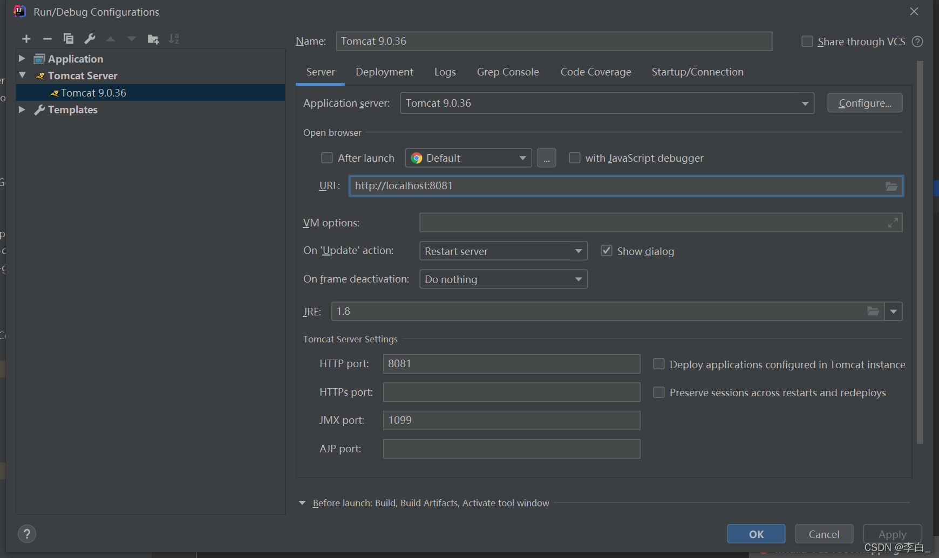Enable Share through VCS checkbox

point(807,42)
